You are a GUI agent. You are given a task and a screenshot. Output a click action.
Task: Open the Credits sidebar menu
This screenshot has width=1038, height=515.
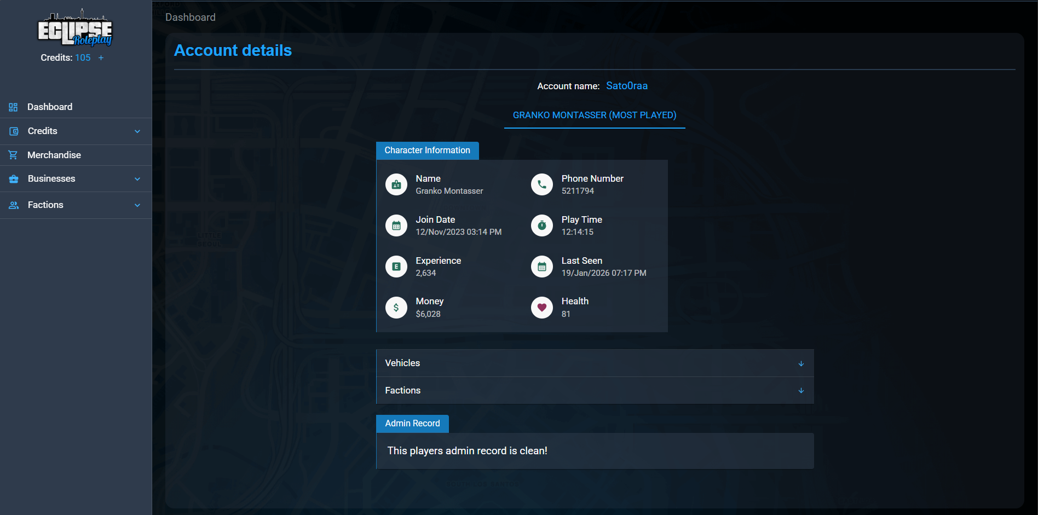pyautogui.click(x=76, y=131)
